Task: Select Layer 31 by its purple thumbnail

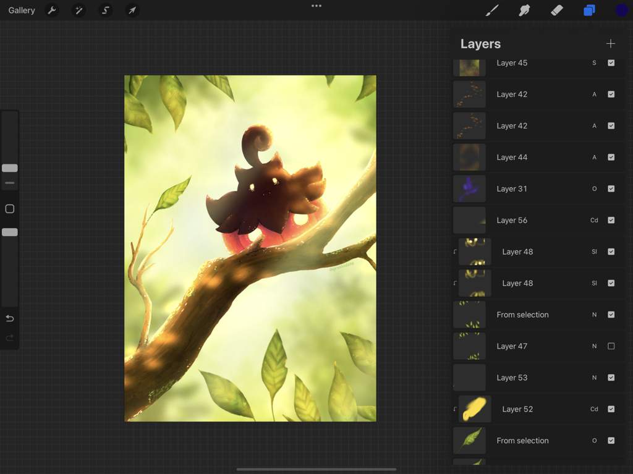Action: 469,188
